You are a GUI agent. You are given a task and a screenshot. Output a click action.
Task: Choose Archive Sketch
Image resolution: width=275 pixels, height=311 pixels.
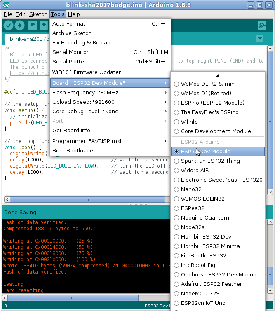click(x=110, y=33)
